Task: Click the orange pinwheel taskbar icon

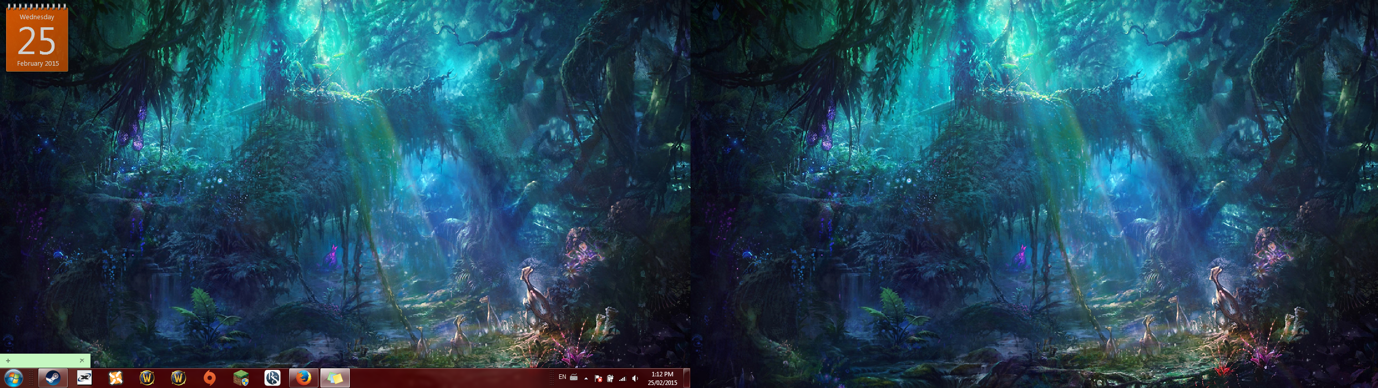Action: tap(116, 378)
